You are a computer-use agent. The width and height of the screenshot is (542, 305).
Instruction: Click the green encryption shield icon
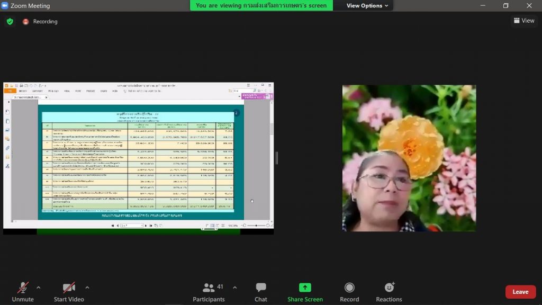(10, 22)
